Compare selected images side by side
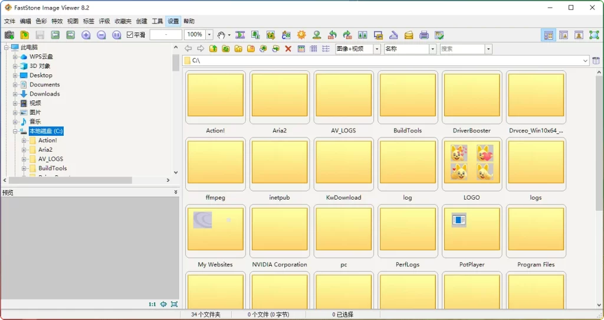This screenshot has width=604, height=320. [363, 35]
